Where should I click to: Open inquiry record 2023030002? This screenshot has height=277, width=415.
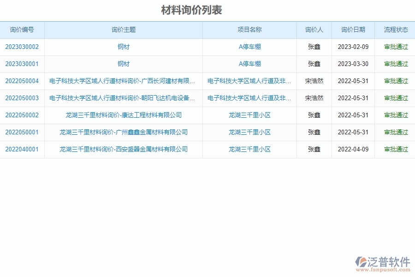coord(22,47)
